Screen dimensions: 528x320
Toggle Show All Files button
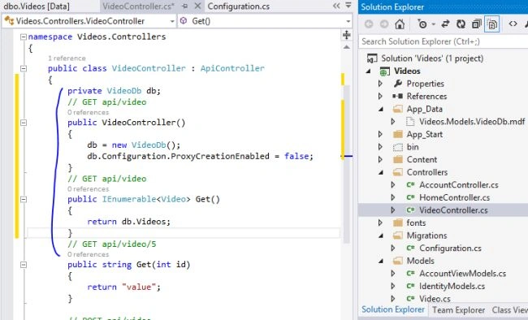[492, 24]
